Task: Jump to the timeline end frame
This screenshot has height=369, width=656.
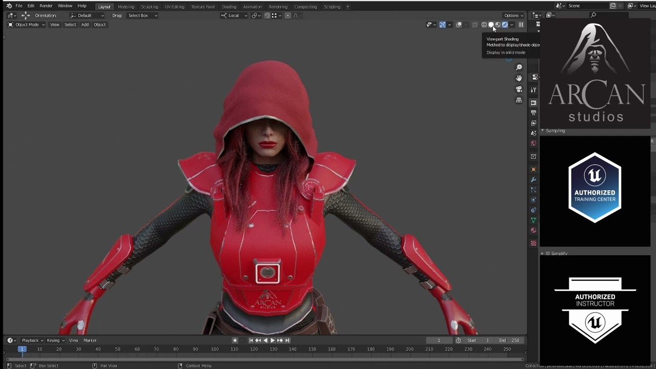Action: click(x=287, y=340)
